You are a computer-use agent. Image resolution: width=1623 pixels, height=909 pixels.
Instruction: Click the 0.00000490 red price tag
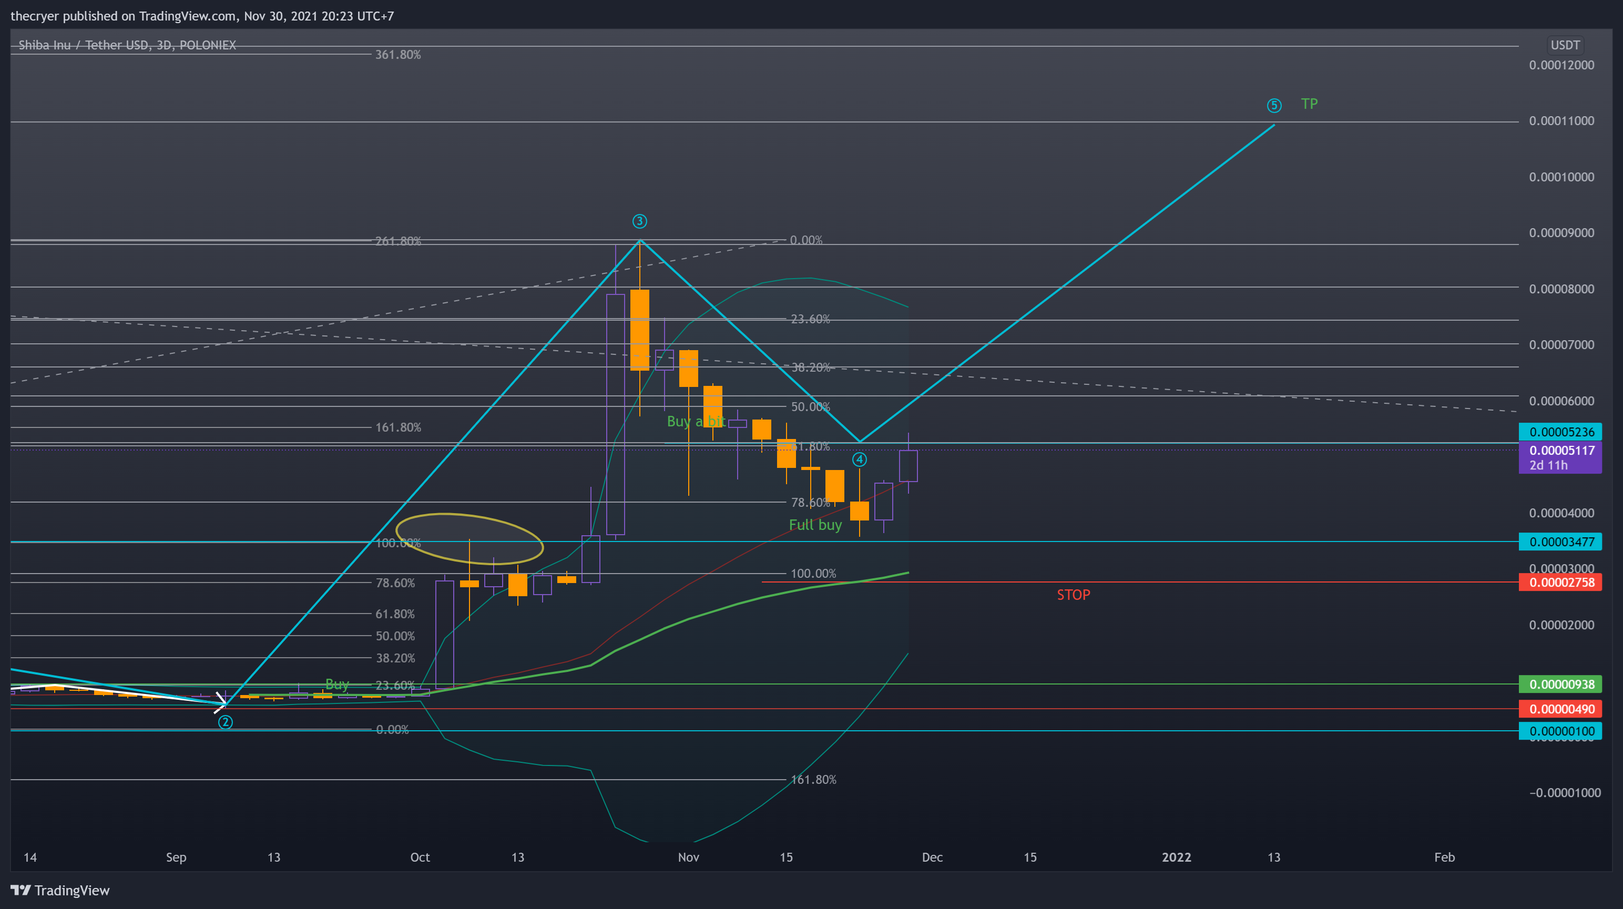(1560, 709)
